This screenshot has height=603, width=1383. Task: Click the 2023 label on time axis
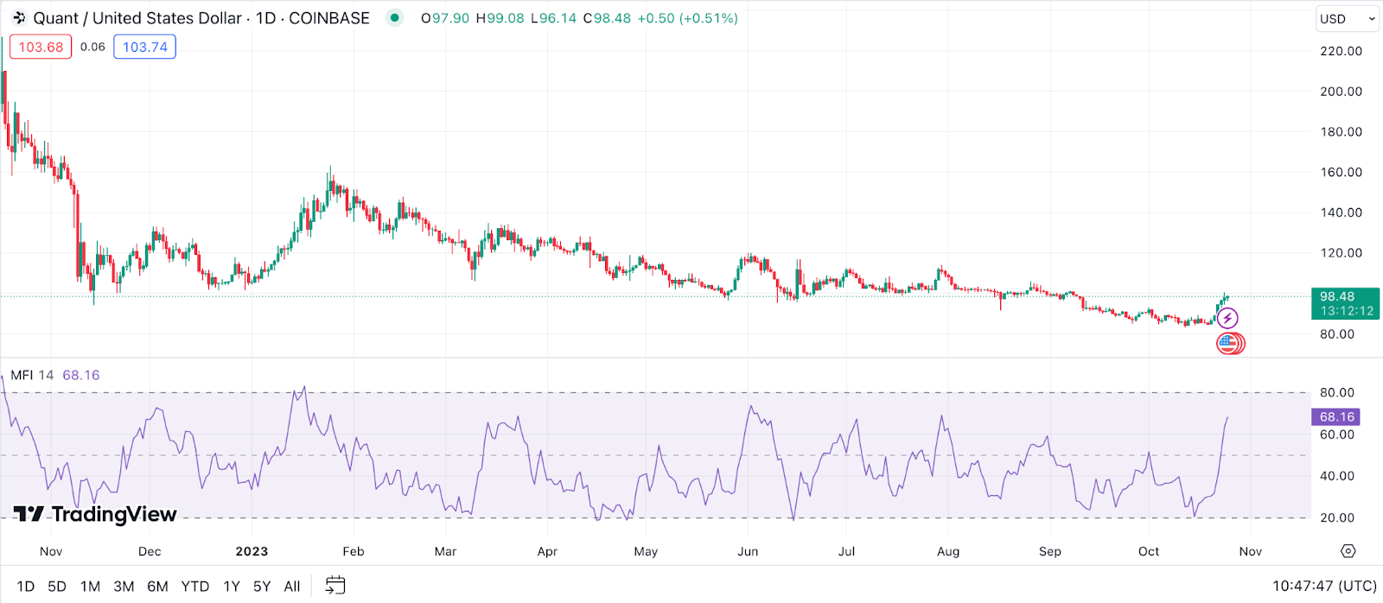tap(252, 551)
